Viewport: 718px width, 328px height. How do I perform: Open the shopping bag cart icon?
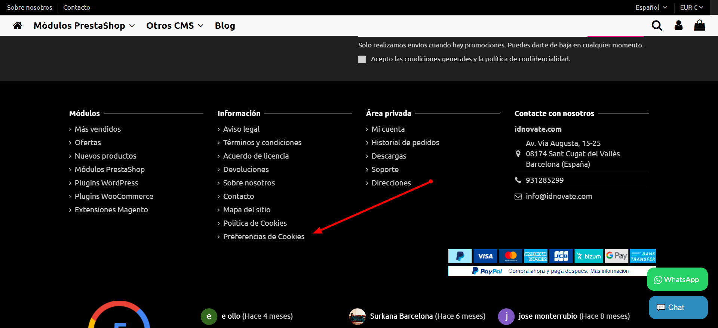tap(699, 25)
